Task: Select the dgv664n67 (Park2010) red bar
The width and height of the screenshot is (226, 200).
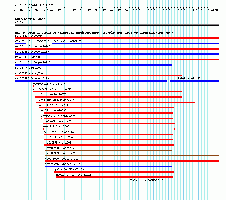Action: pos(114,172)
